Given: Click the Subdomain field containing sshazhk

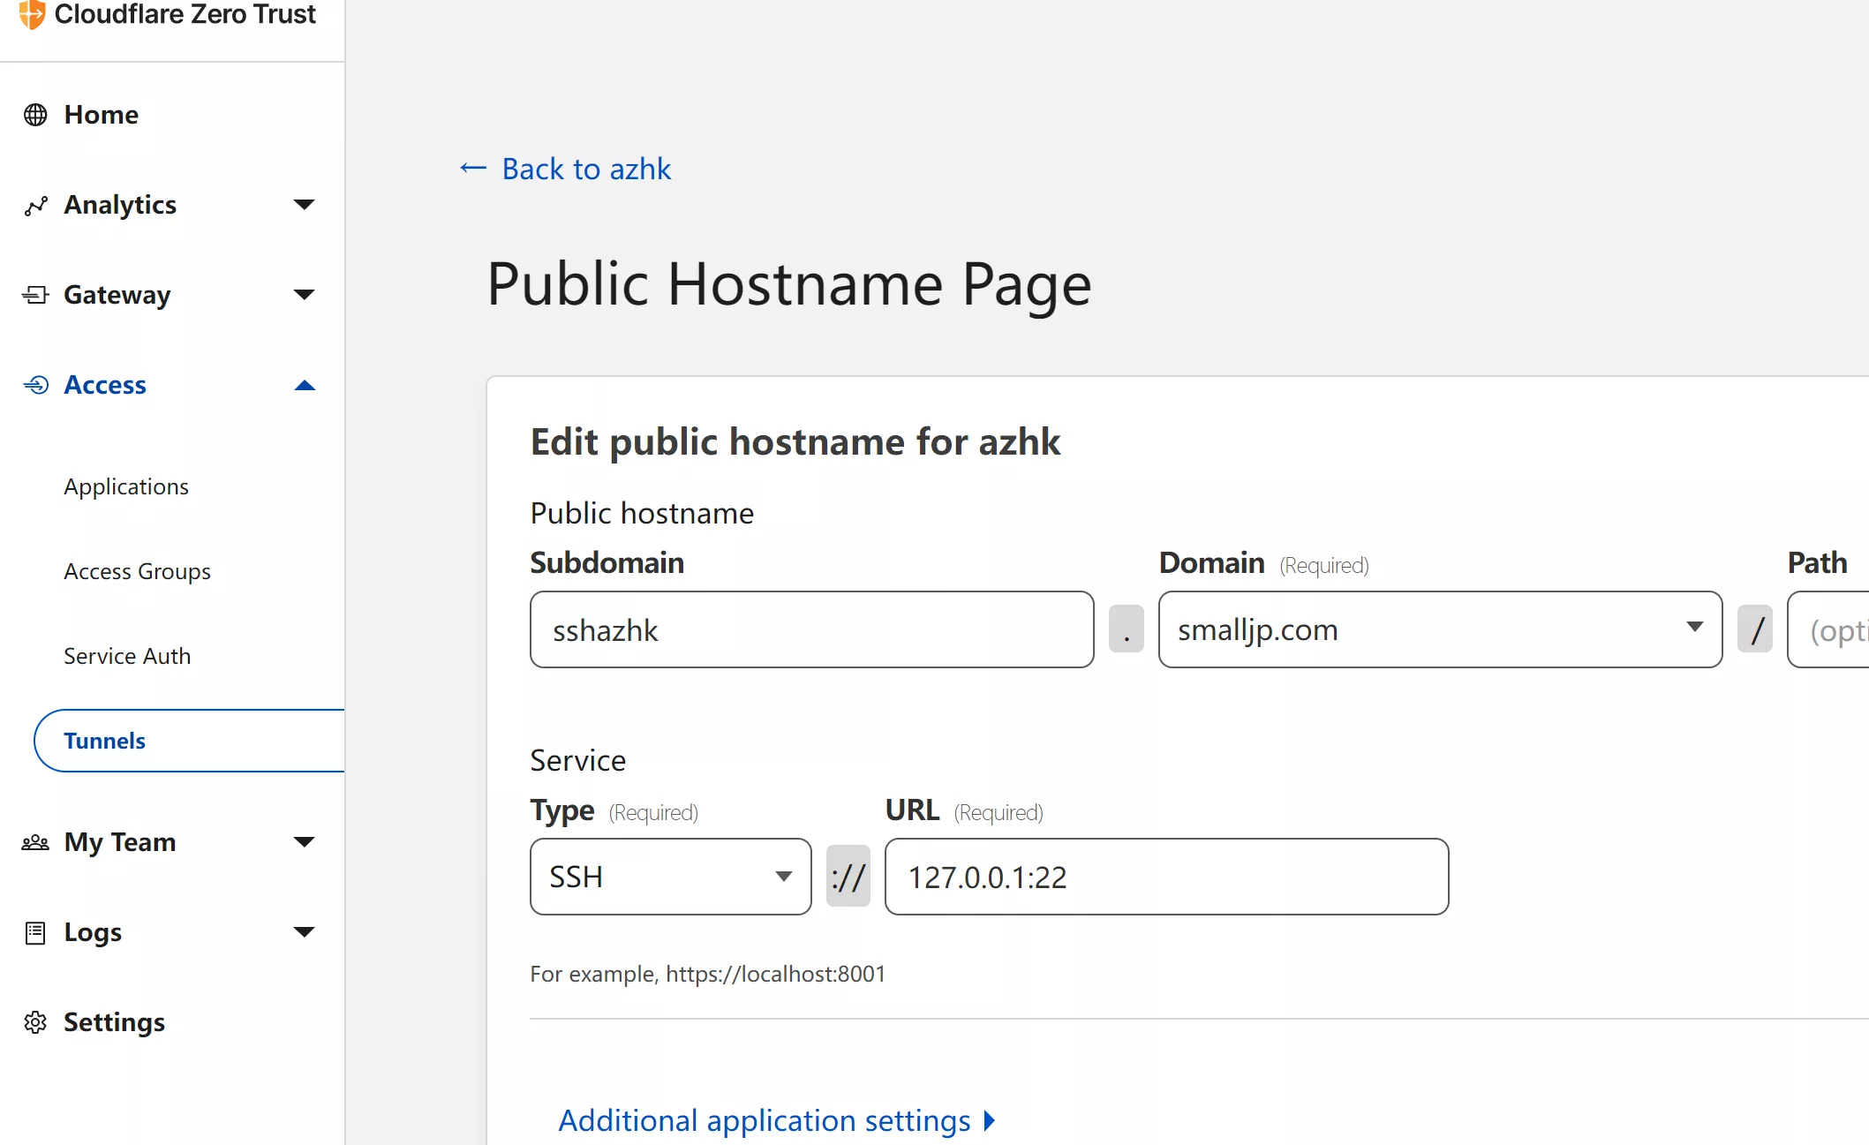Looking at the screenshot, I should point(811,629).
